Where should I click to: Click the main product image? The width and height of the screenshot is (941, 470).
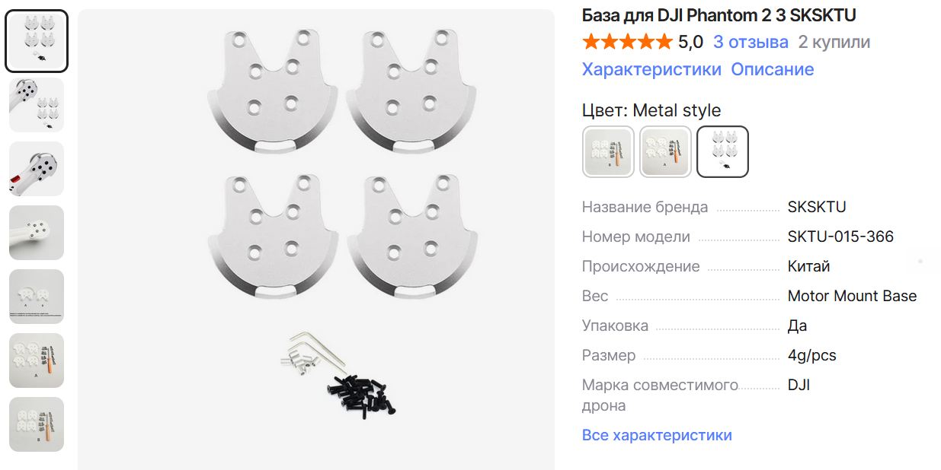(x=316, y=240)
